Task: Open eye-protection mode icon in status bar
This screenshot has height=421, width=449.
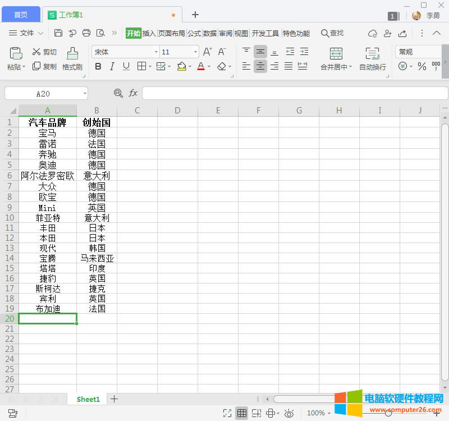Action: (289, 413)
